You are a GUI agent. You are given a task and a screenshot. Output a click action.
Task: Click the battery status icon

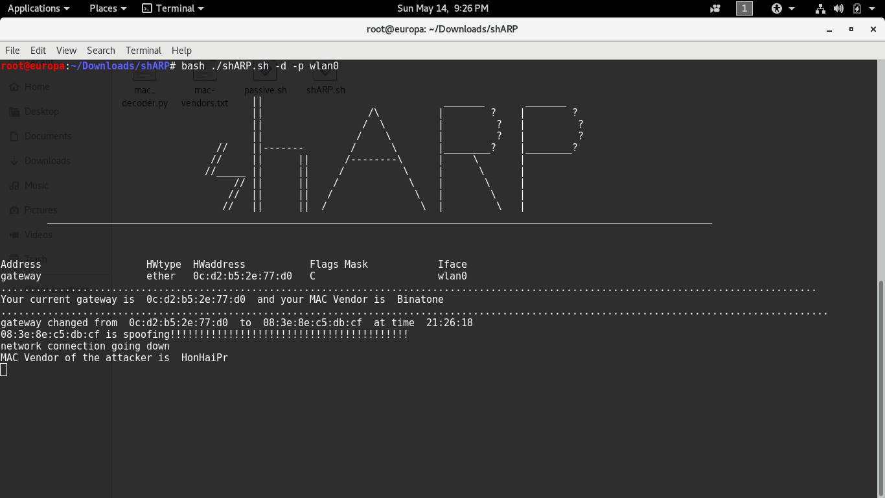[857, 8]
